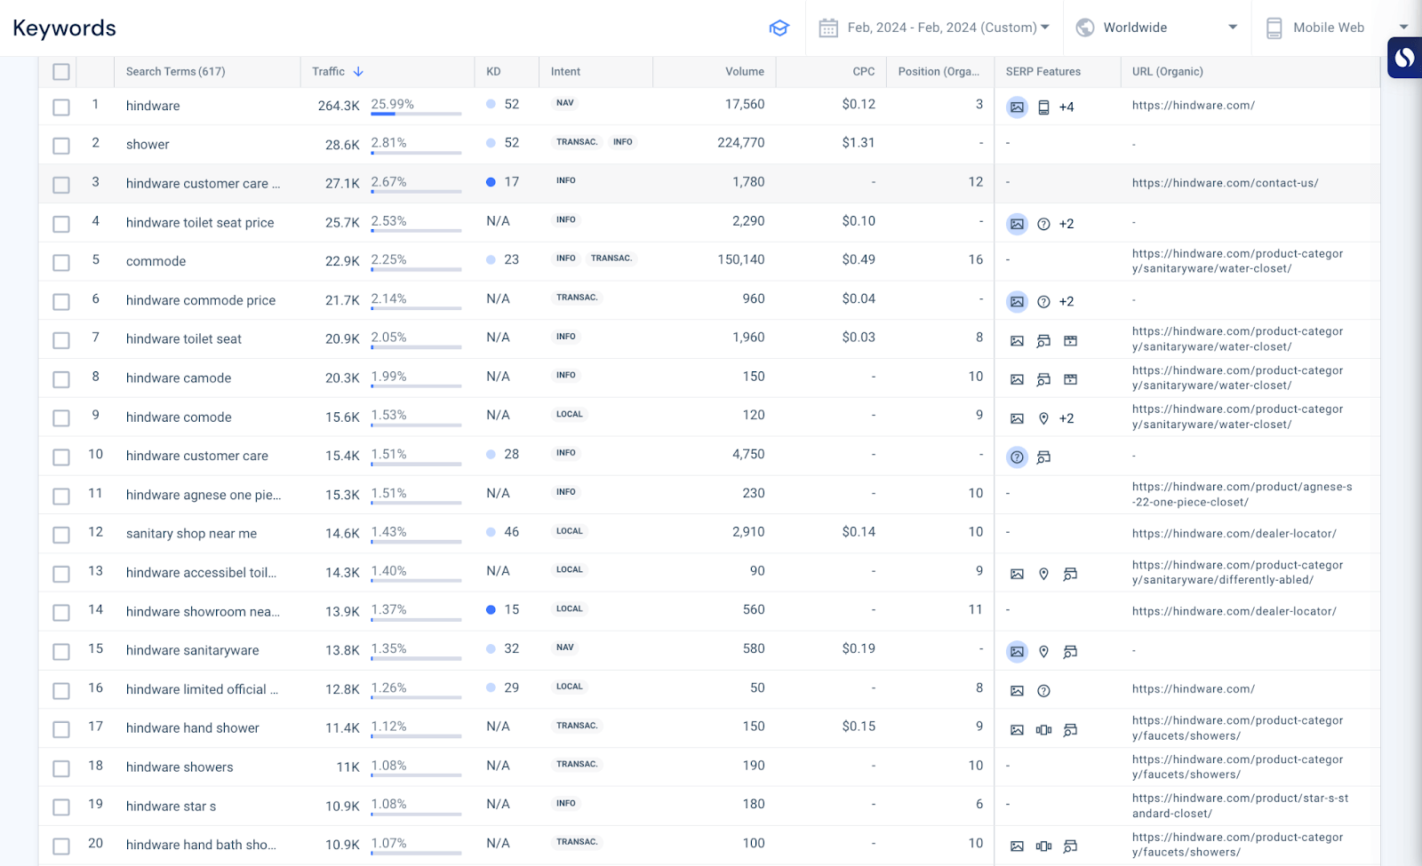The width and height of the screenshot is (1422, 866).
Task: Click the image SERP icon in the hindware camode row
Action: (1017, 379)
